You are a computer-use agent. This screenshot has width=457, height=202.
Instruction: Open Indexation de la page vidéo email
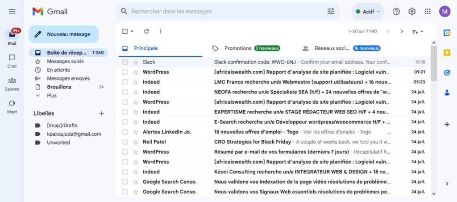click(273, 182)
